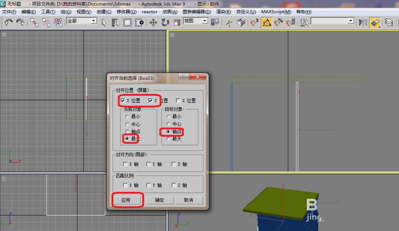The height and width of the screenshot is (231, 399).
Task: Open the 动画(A) menu
Action: coord(170,12)
